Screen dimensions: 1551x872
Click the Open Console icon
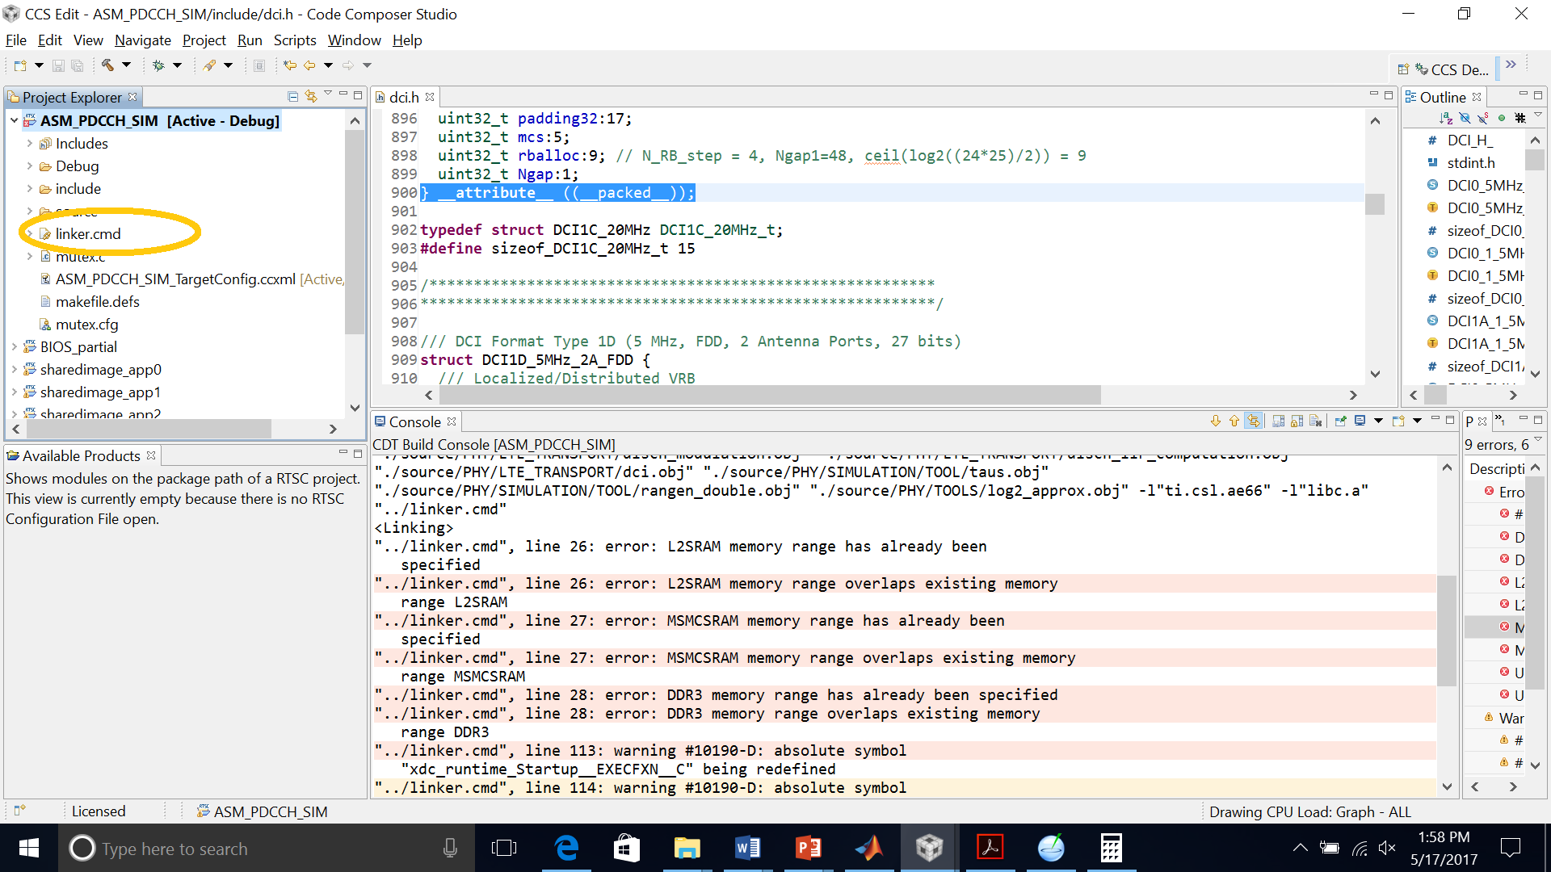point(1398,421)
